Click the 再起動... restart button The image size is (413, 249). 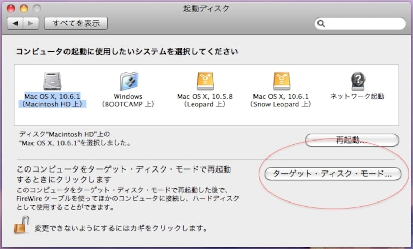click(352, 140)
